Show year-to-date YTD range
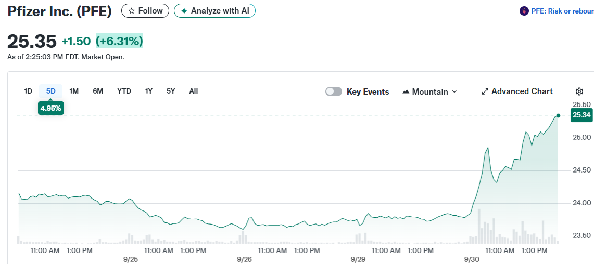 point(124,91)
